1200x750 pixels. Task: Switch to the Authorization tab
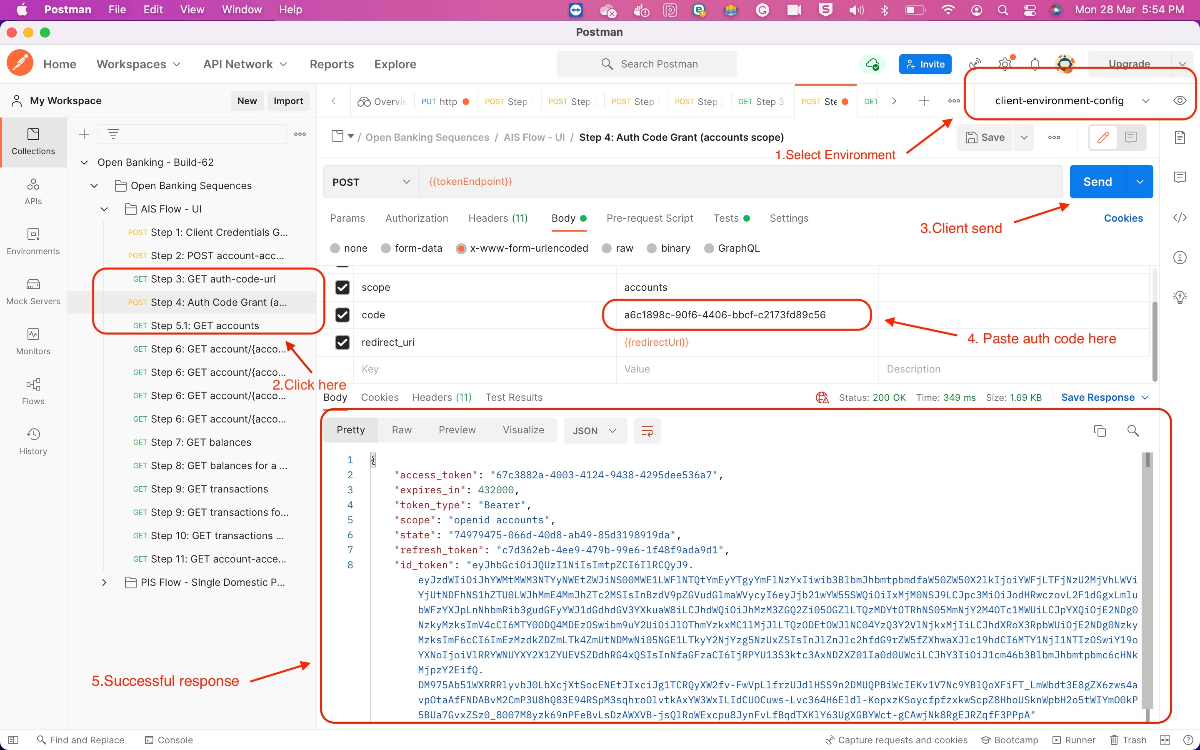click(x=417, y=218)
